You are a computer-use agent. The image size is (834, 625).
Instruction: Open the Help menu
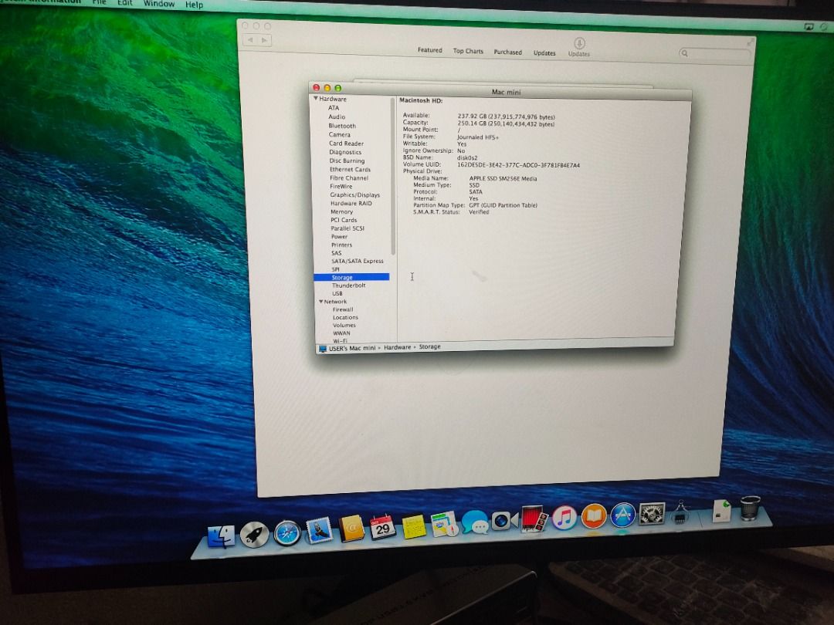(x=194, y=5)
